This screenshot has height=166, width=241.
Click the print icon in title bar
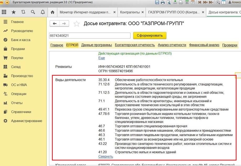pyautogui.click(x=163, y=2)
